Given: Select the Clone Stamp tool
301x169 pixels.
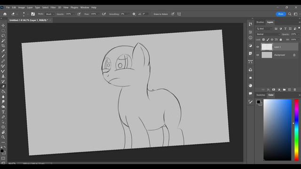Looking at the screenshot, I should point(3,76).
